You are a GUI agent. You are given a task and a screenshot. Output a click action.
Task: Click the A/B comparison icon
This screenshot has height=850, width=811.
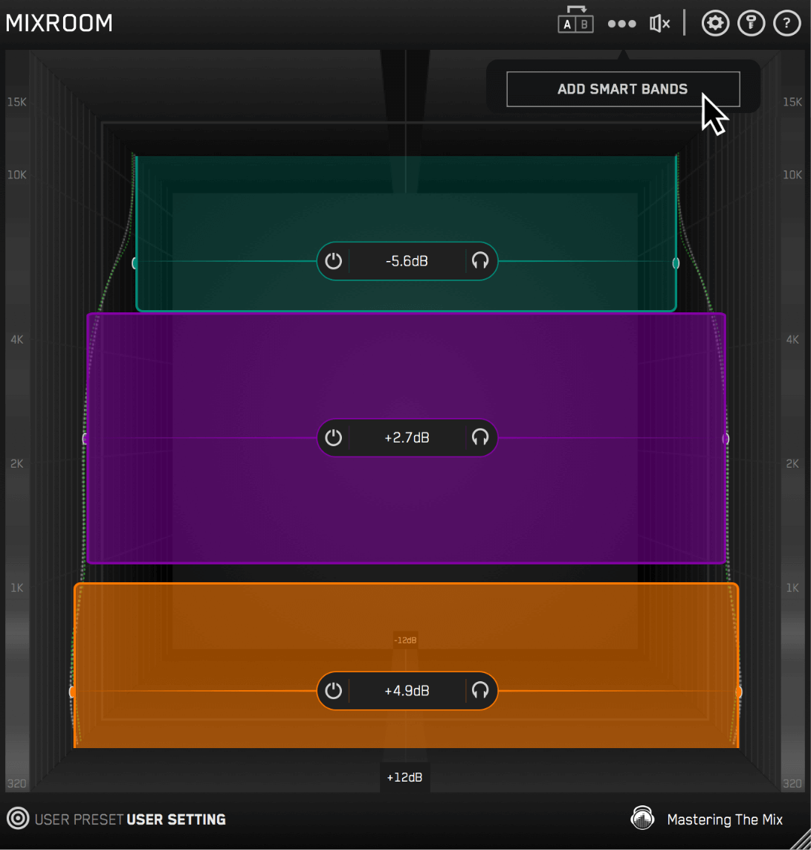coord(575,22)
